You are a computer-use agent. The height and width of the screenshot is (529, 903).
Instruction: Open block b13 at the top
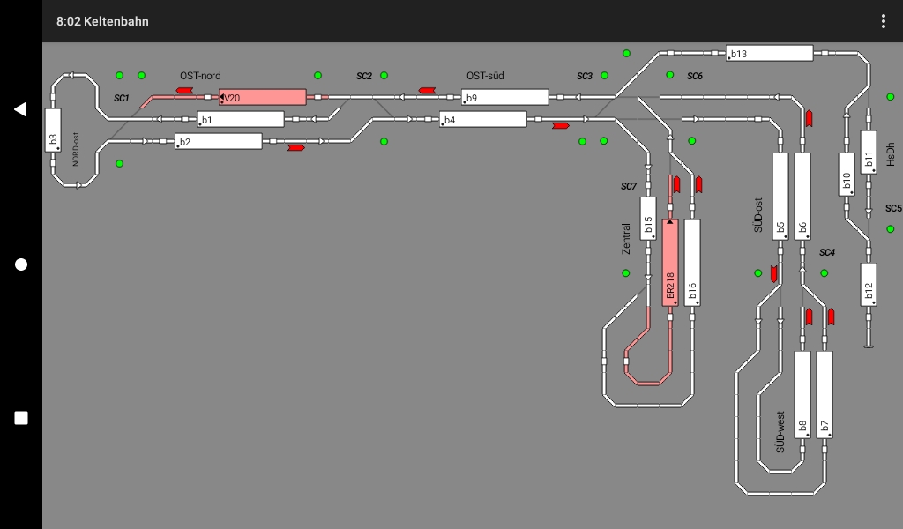point(769,54)
